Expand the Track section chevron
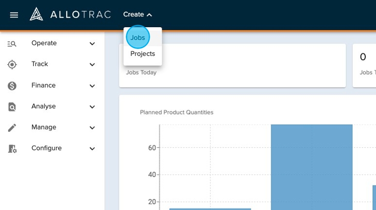The height and width of the screenshot is (210, 376). pyautogui.click(x=92, y=65)
